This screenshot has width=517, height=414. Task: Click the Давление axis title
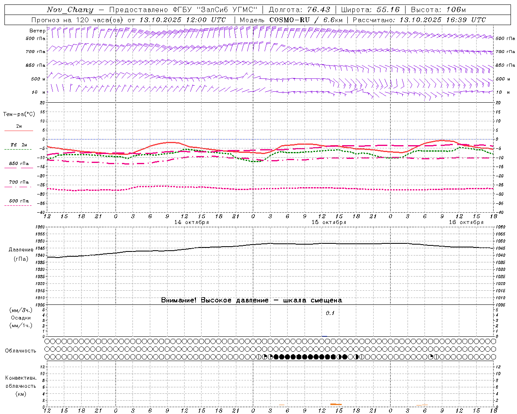coord(21,250)
